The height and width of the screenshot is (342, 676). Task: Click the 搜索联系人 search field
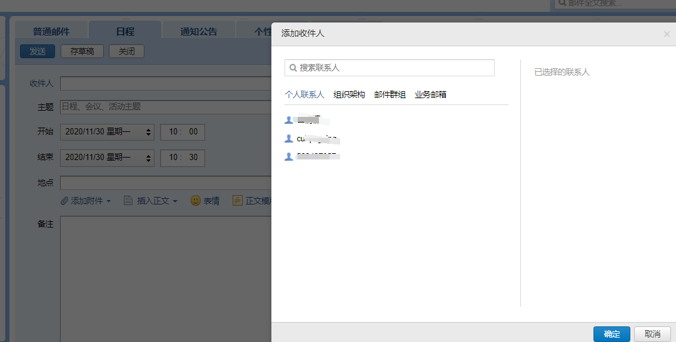(x=394, y=68)
